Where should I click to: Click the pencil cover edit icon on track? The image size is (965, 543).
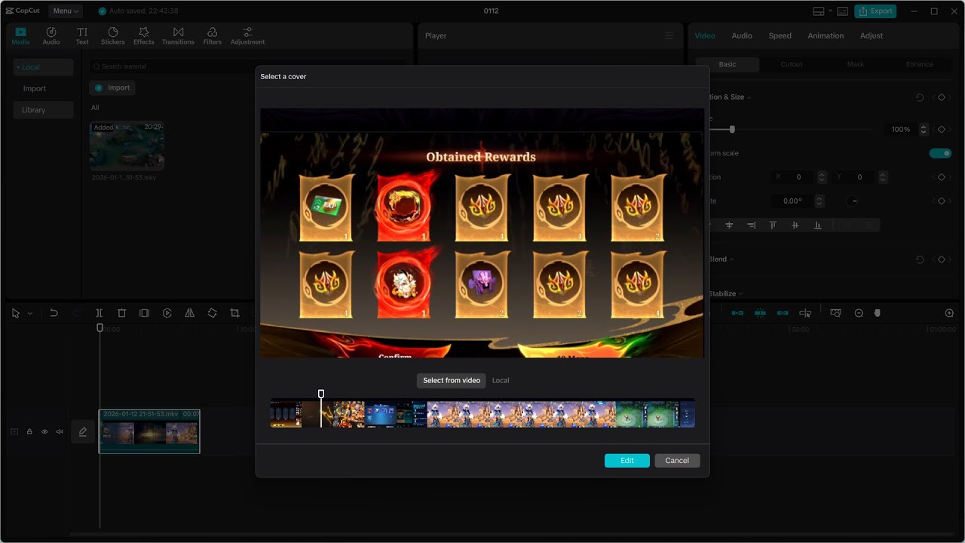(x=83, y=431)
